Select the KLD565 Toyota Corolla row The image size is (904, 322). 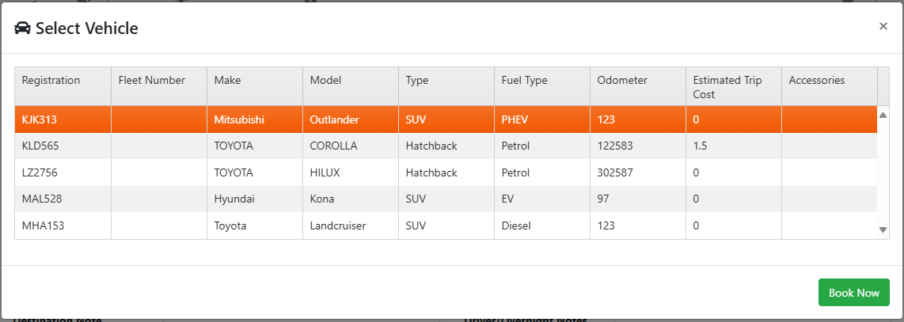[446, 146]
